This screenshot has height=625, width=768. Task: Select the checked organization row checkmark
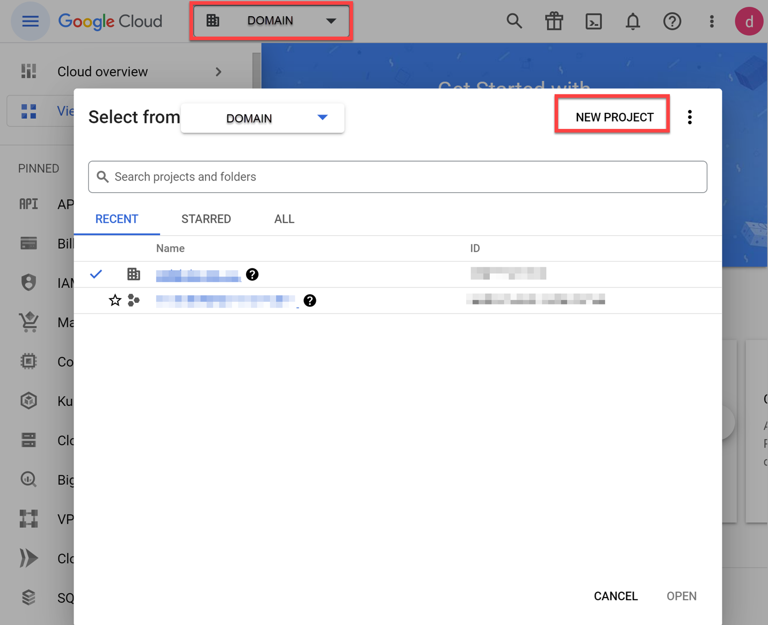96,274
